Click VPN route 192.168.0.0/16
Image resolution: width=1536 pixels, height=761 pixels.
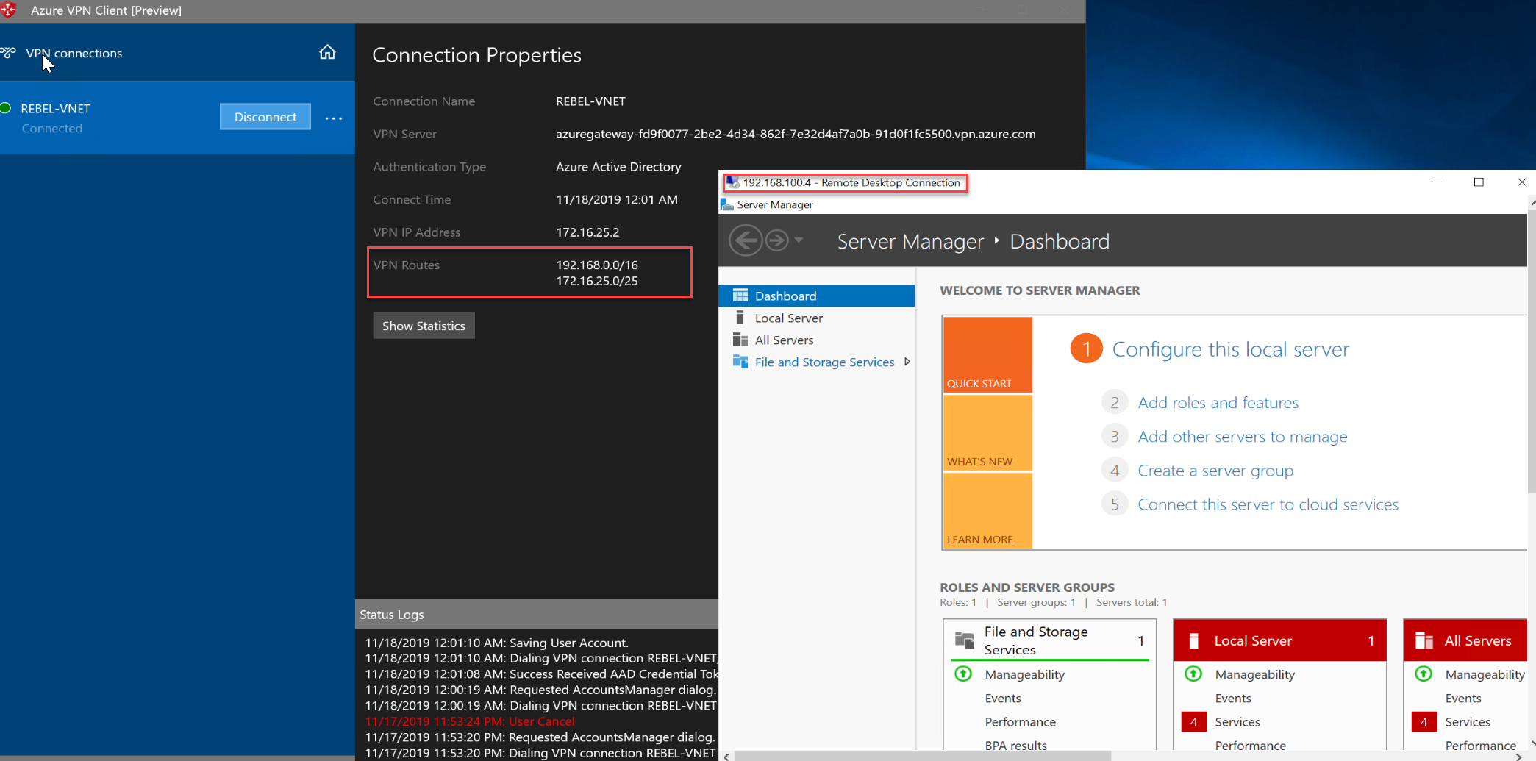(x=597, y=265)
